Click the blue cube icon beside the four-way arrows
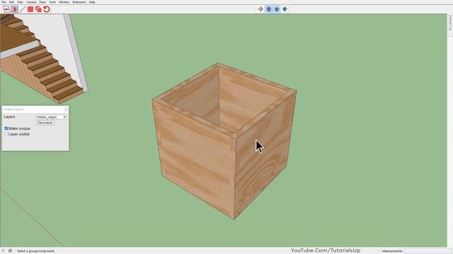 click(x=269, y=9)
